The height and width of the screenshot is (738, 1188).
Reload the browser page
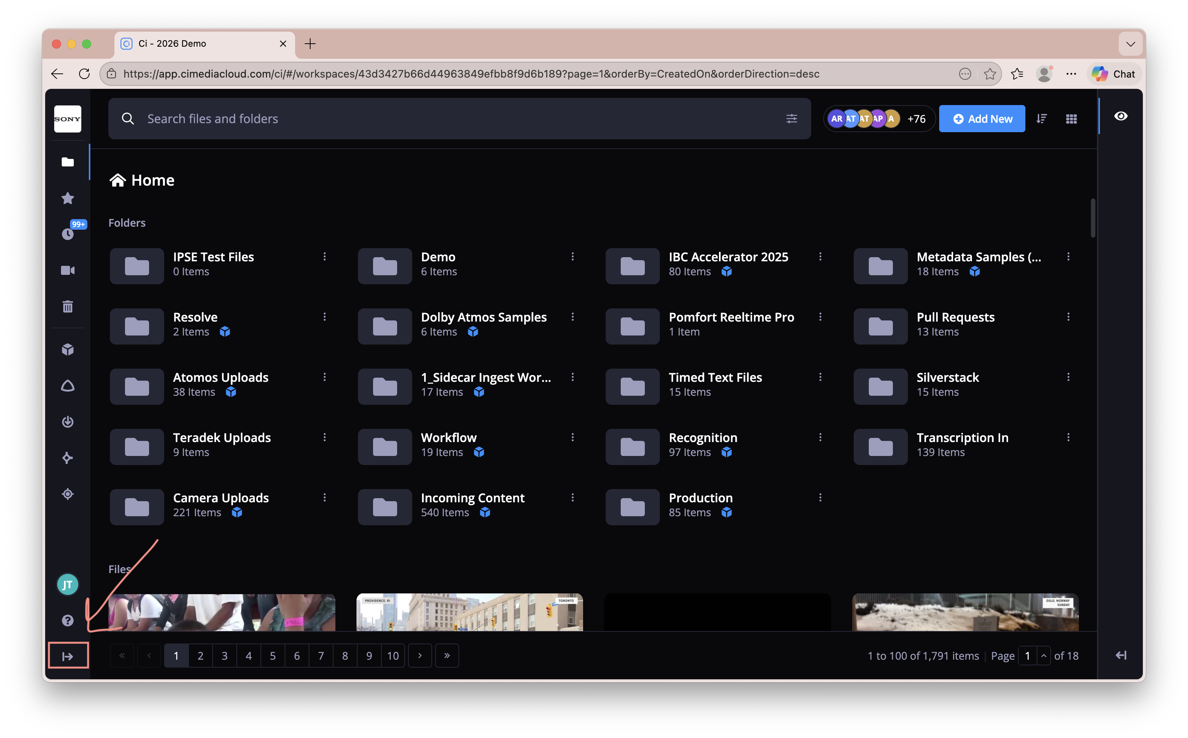pyautogui.click(x=84, y=74)
